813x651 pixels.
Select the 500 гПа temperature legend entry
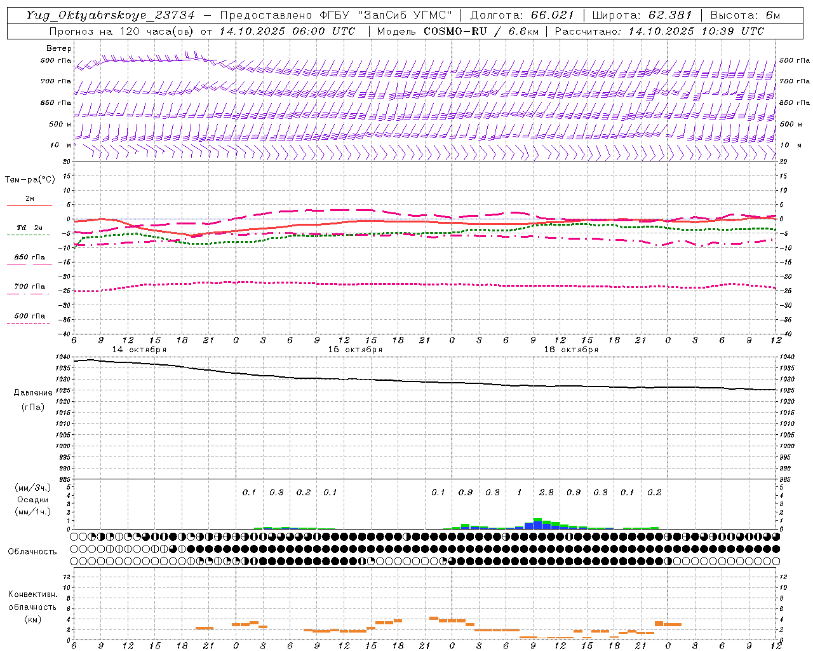(x=30, y=316)
